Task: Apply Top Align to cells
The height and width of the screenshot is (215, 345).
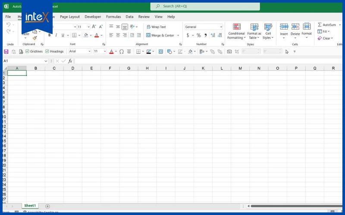Action: pyautogui.click(x=111, y=27)
